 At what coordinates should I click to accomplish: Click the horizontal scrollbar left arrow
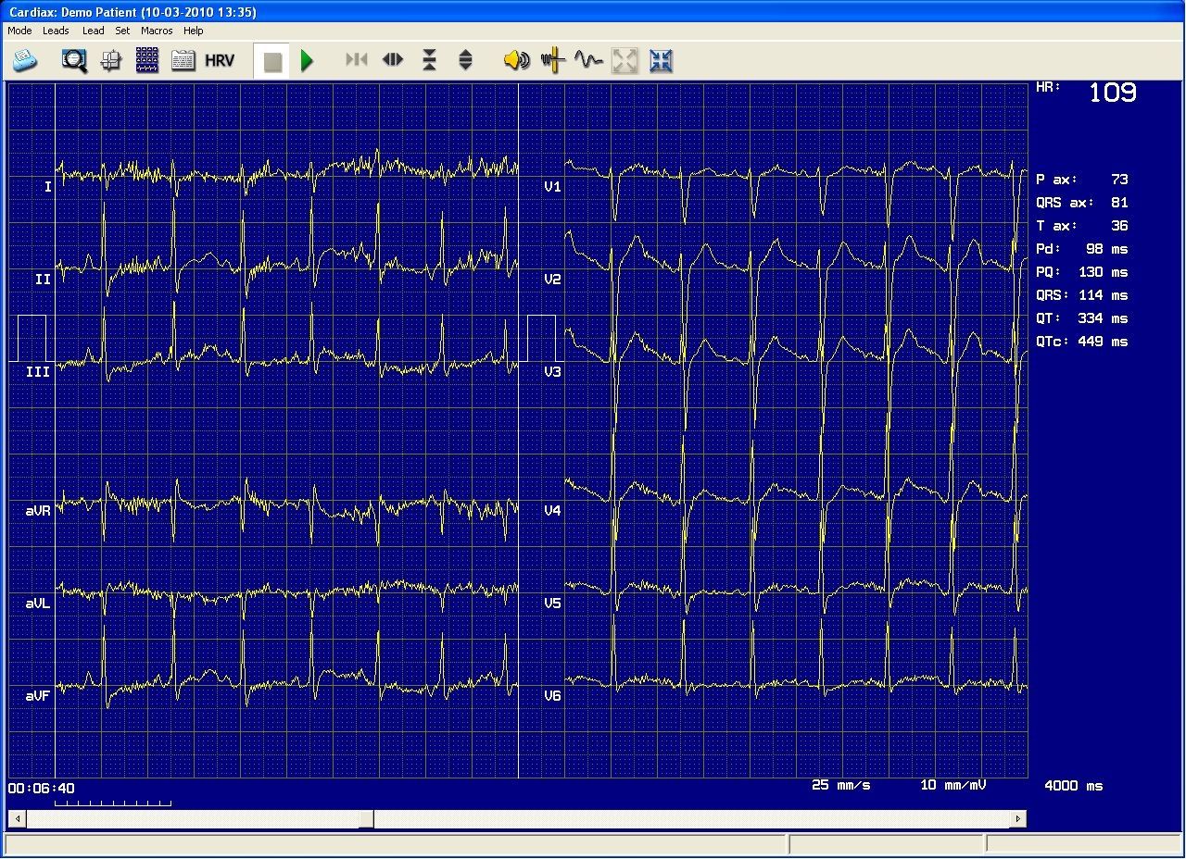[17, 818]
